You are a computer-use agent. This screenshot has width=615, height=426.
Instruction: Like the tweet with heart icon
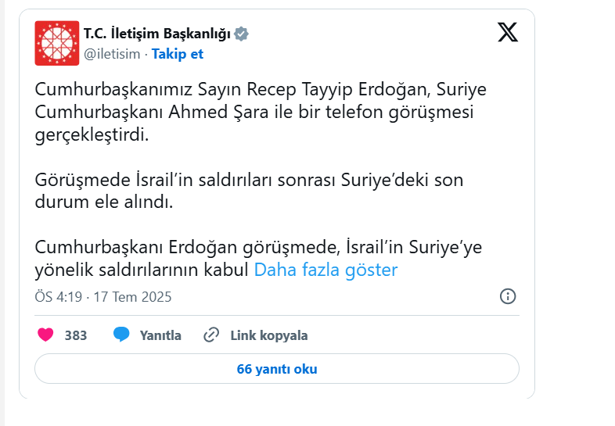[45, 335]
